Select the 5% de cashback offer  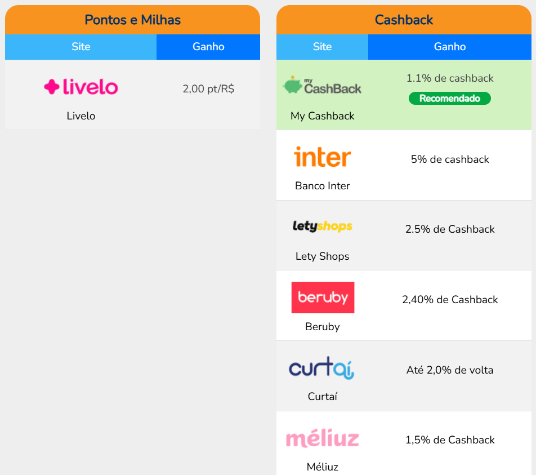450,159
